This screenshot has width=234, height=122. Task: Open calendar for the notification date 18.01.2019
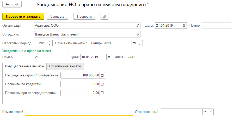(110, 57)
